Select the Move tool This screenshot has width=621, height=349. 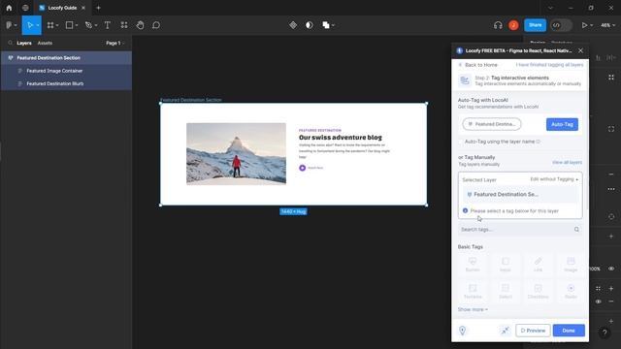pos(29,25)
